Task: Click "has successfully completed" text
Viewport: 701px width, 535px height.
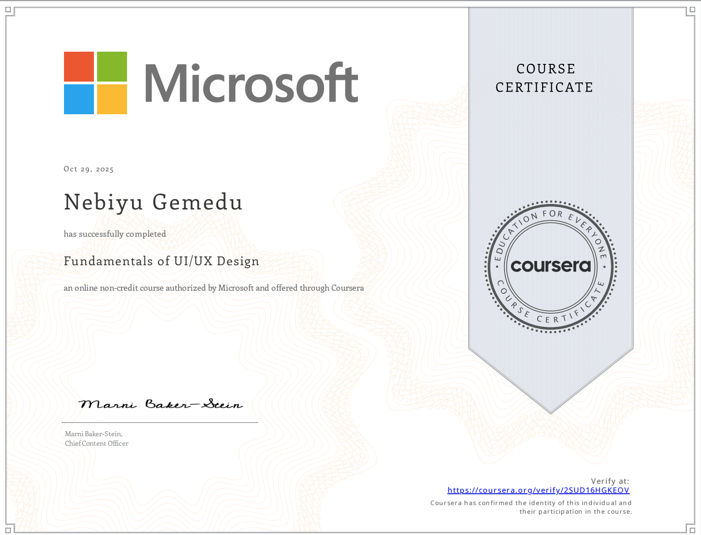Action: click(x=115, y=234)
